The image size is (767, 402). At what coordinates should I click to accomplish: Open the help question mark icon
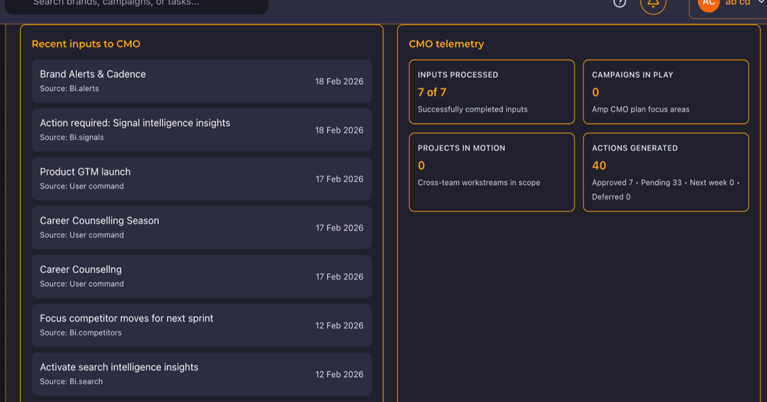coord(619,3)
